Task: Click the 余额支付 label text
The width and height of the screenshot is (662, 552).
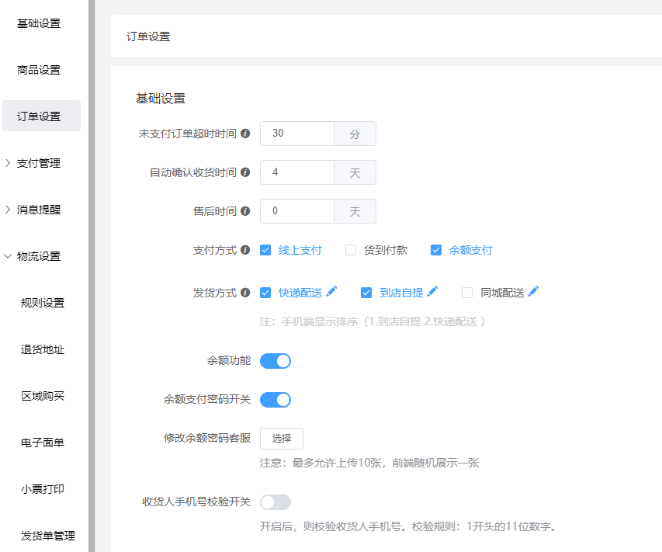Action: (x=471, y=251)
